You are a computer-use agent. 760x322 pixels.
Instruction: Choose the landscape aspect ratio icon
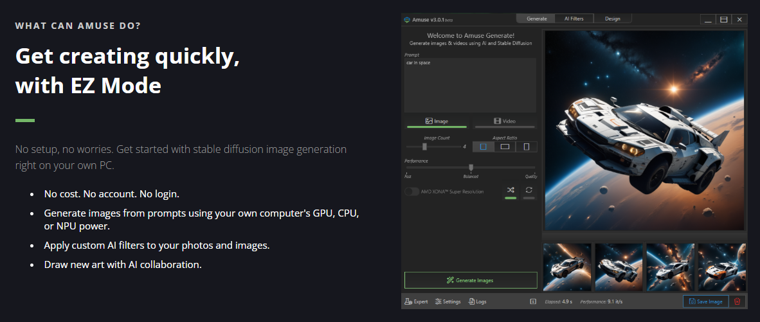(x=505, y=147)
